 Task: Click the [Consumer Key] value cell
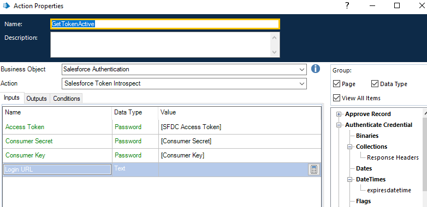click(x=240, y=155)
